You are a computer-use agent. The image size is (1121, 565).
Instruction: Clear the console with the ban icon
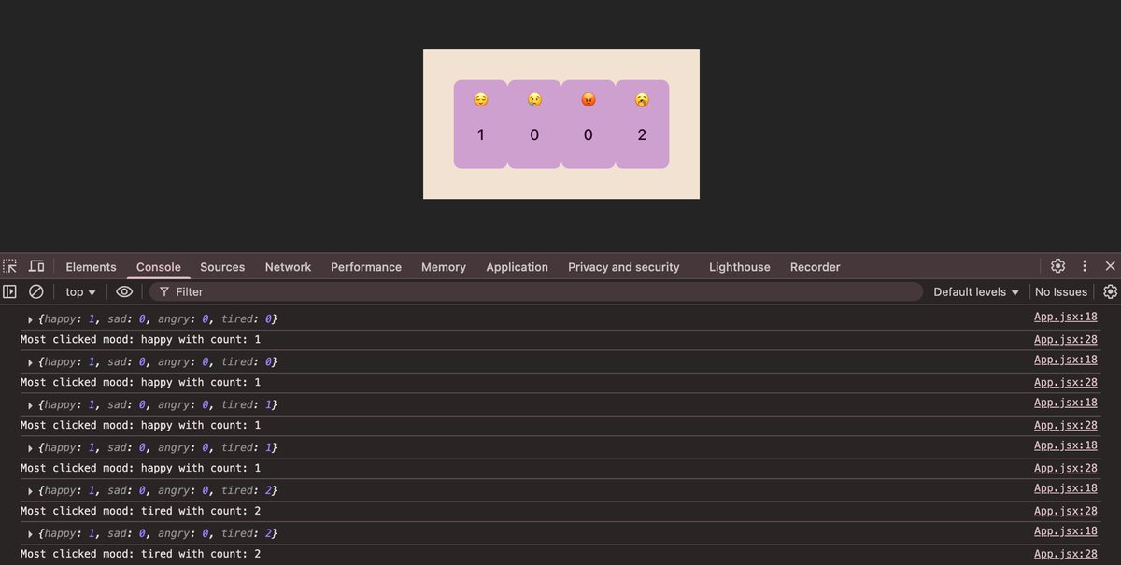tap(35, 291)
